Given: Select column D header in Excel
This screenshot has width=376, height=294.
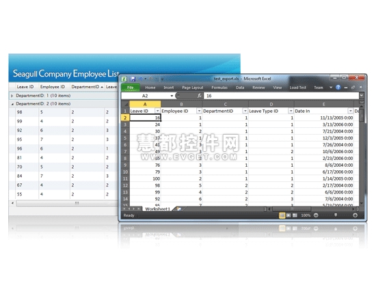Looking at the screenshot, I should (x=271, y=105).
